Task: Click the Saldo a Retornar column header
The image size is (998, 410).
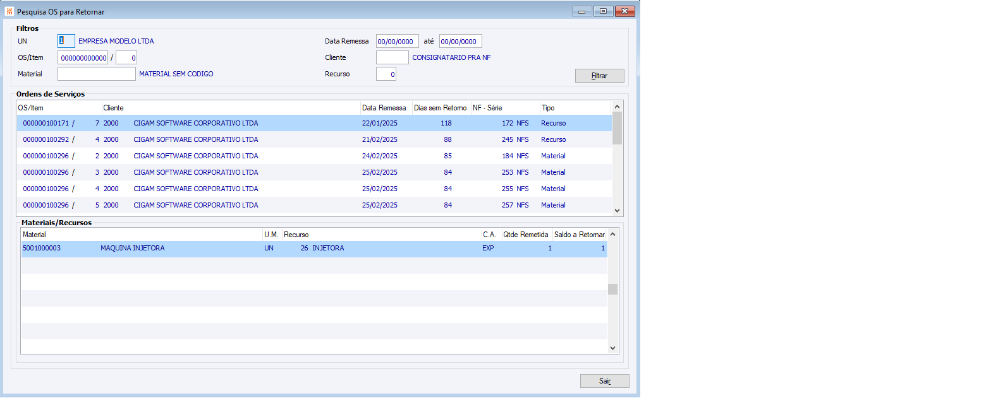Action: 580,235
